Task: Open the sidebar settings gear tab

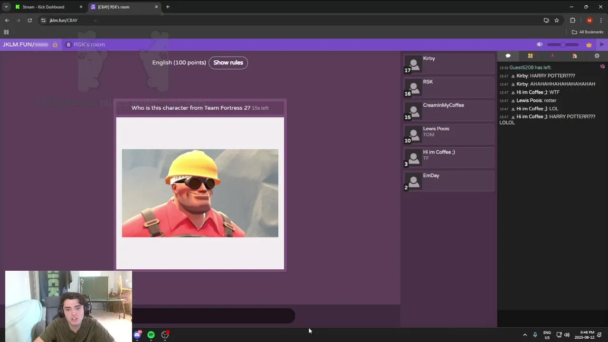Action: pyautogui.click(x=597, y=56)
